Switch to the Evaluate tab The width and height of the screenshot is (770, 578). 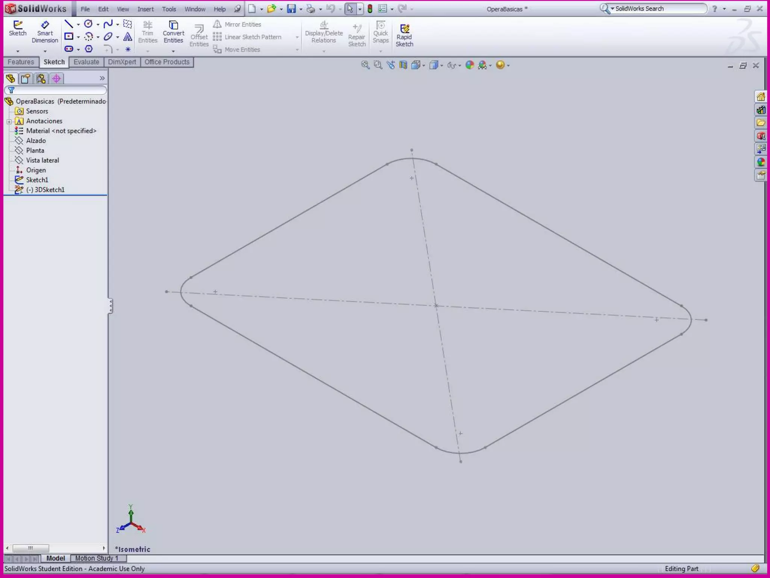(86, 62)
